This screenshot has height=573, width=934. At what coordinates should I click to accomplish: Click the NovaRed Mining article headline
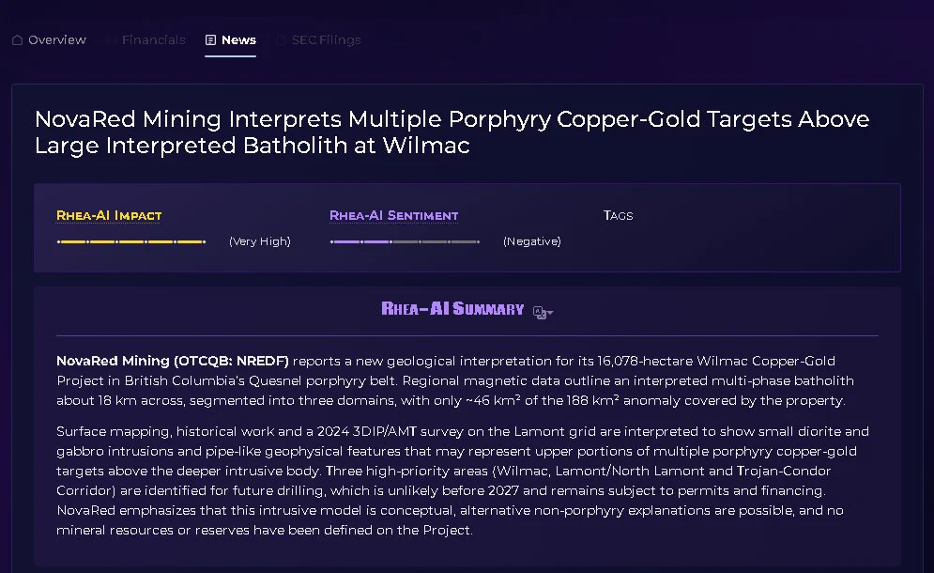[x=452, y=132]
